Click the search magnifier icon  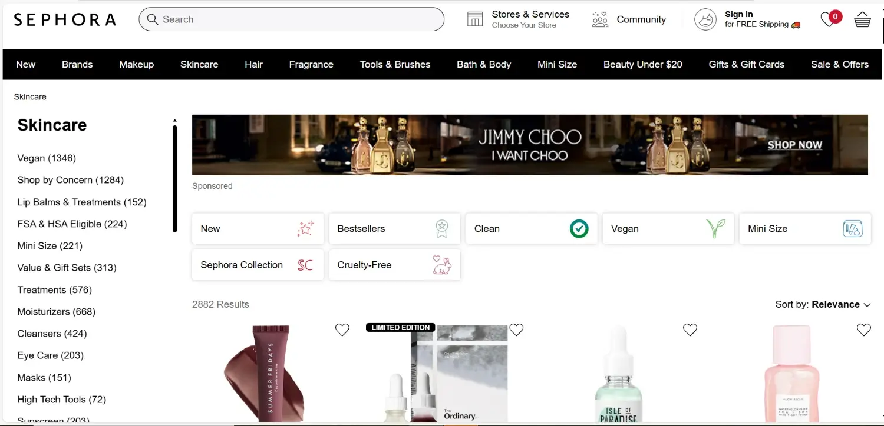(x=153, y=19)
